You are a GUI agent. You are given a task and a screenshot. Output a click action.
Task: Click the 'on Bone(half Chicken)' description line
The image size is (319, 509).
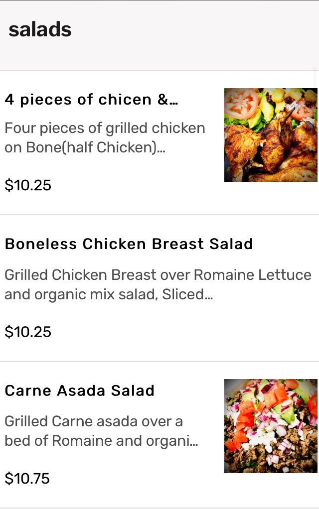(x=85, y=147)
